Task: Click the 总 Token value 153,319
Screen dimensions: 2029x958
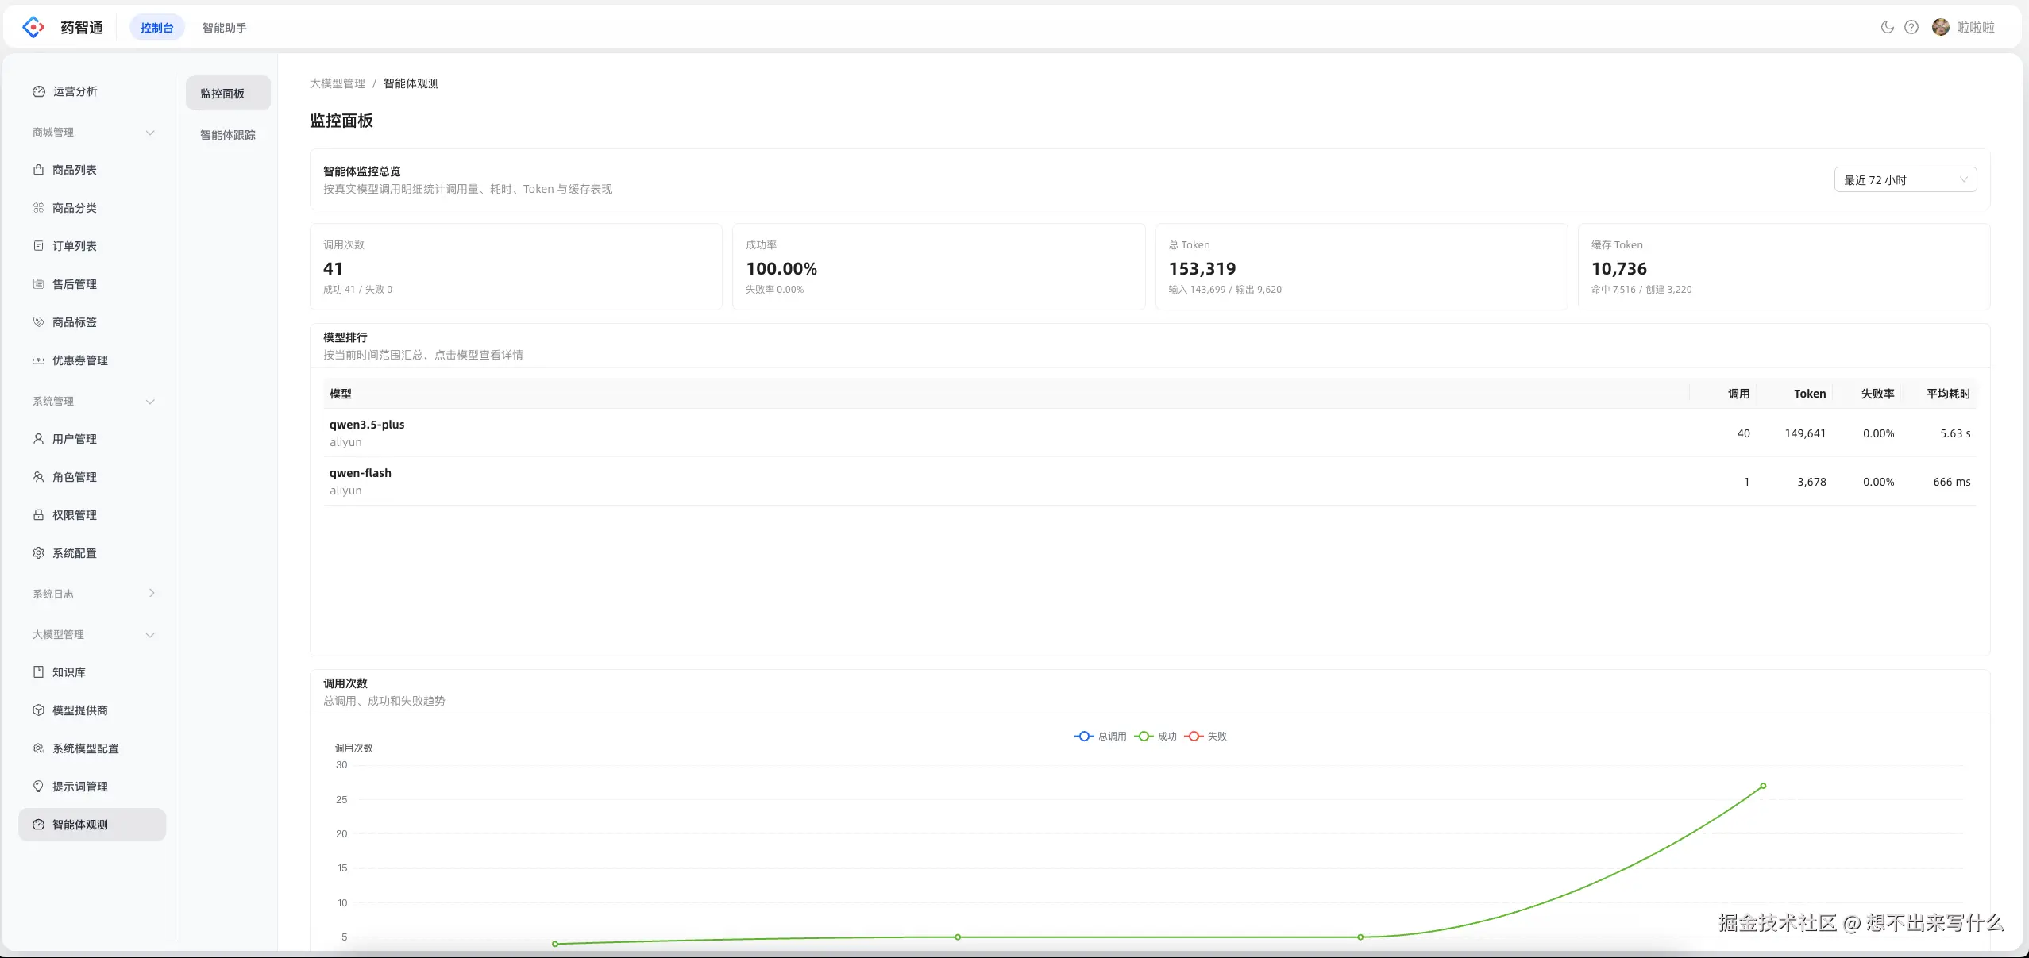Action: (x=1202, y=269)
